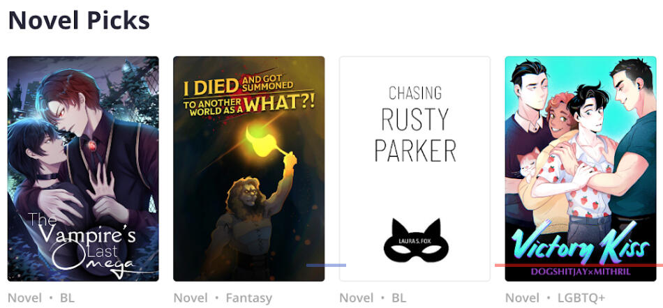
Task: Select BL tag under Vampire's Last Omega
Action: pos(67,298)
